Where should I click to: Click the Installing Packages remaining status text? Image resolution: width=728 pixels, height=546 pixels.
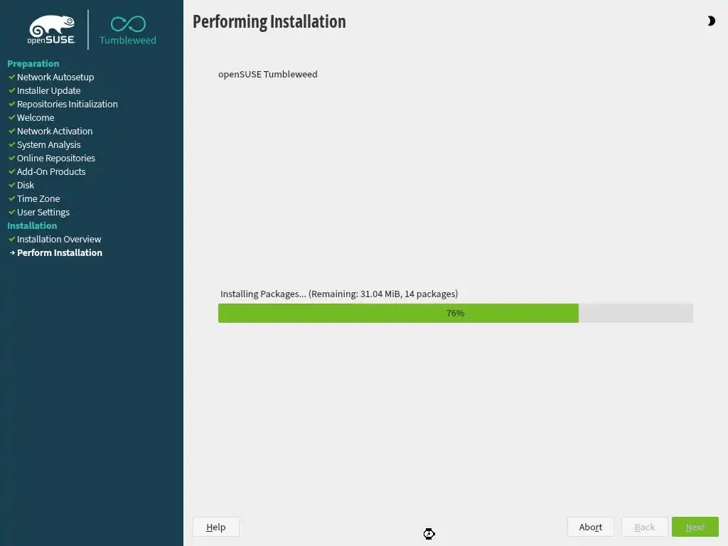point(339,294)
